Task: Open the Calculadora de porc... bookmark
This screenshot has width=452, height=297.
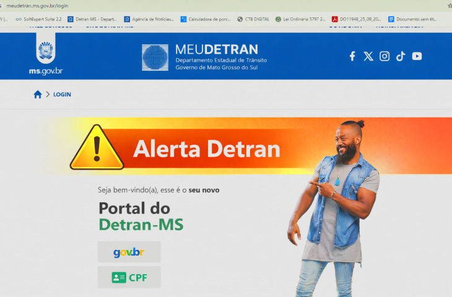Action: tap(206, 19)
